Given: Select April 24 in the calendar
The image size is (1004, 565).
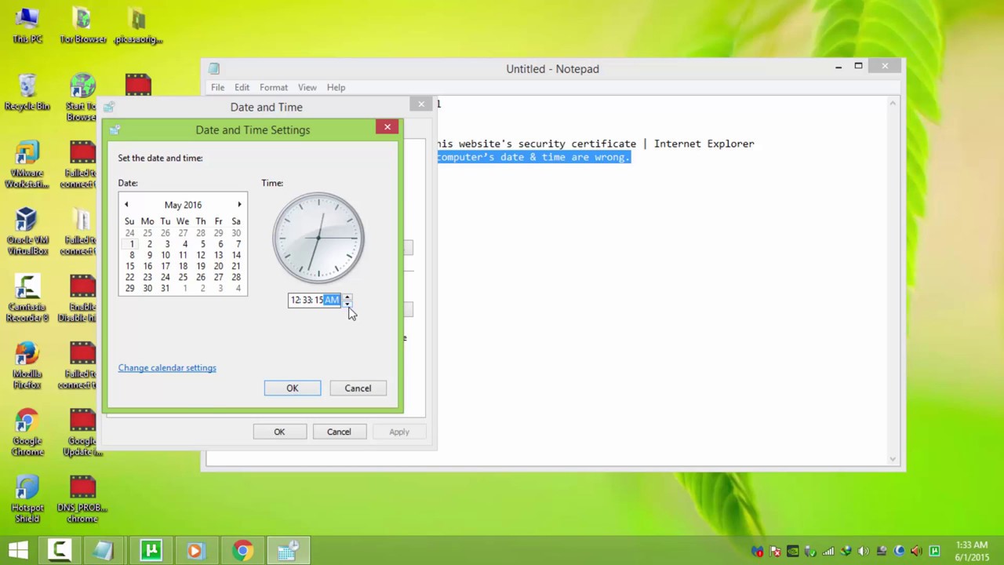Looking at the screenshot, I should click(129, 233).
